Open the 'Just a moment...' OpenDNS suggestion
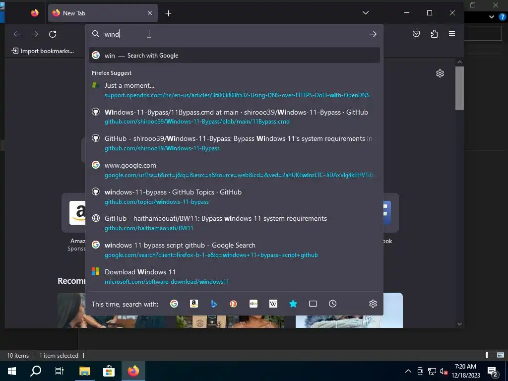 [x=234, y=90]
